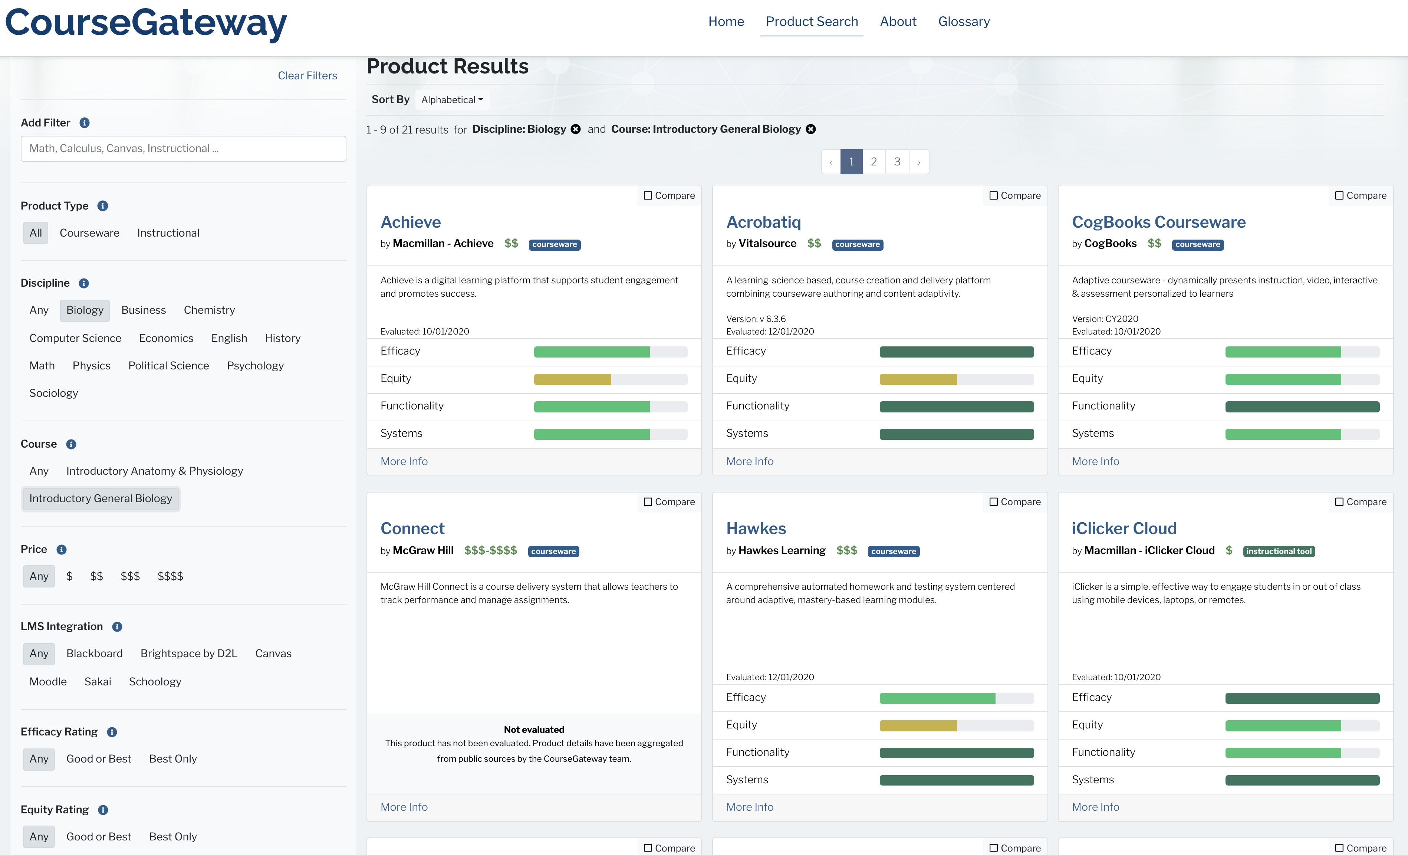Viewport: 1408px width, 856px height.
Task: Open the Glossary navigation link
Action: pos(964,22)
